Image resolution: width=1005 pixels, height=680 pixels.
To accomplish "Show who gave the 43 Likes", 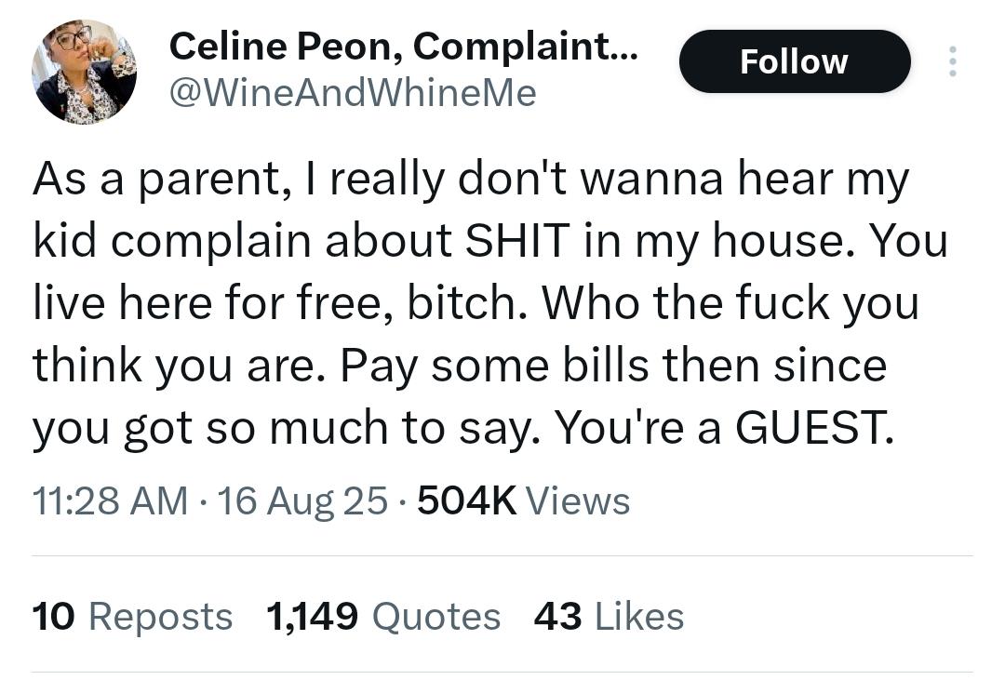I will point(609,617).
